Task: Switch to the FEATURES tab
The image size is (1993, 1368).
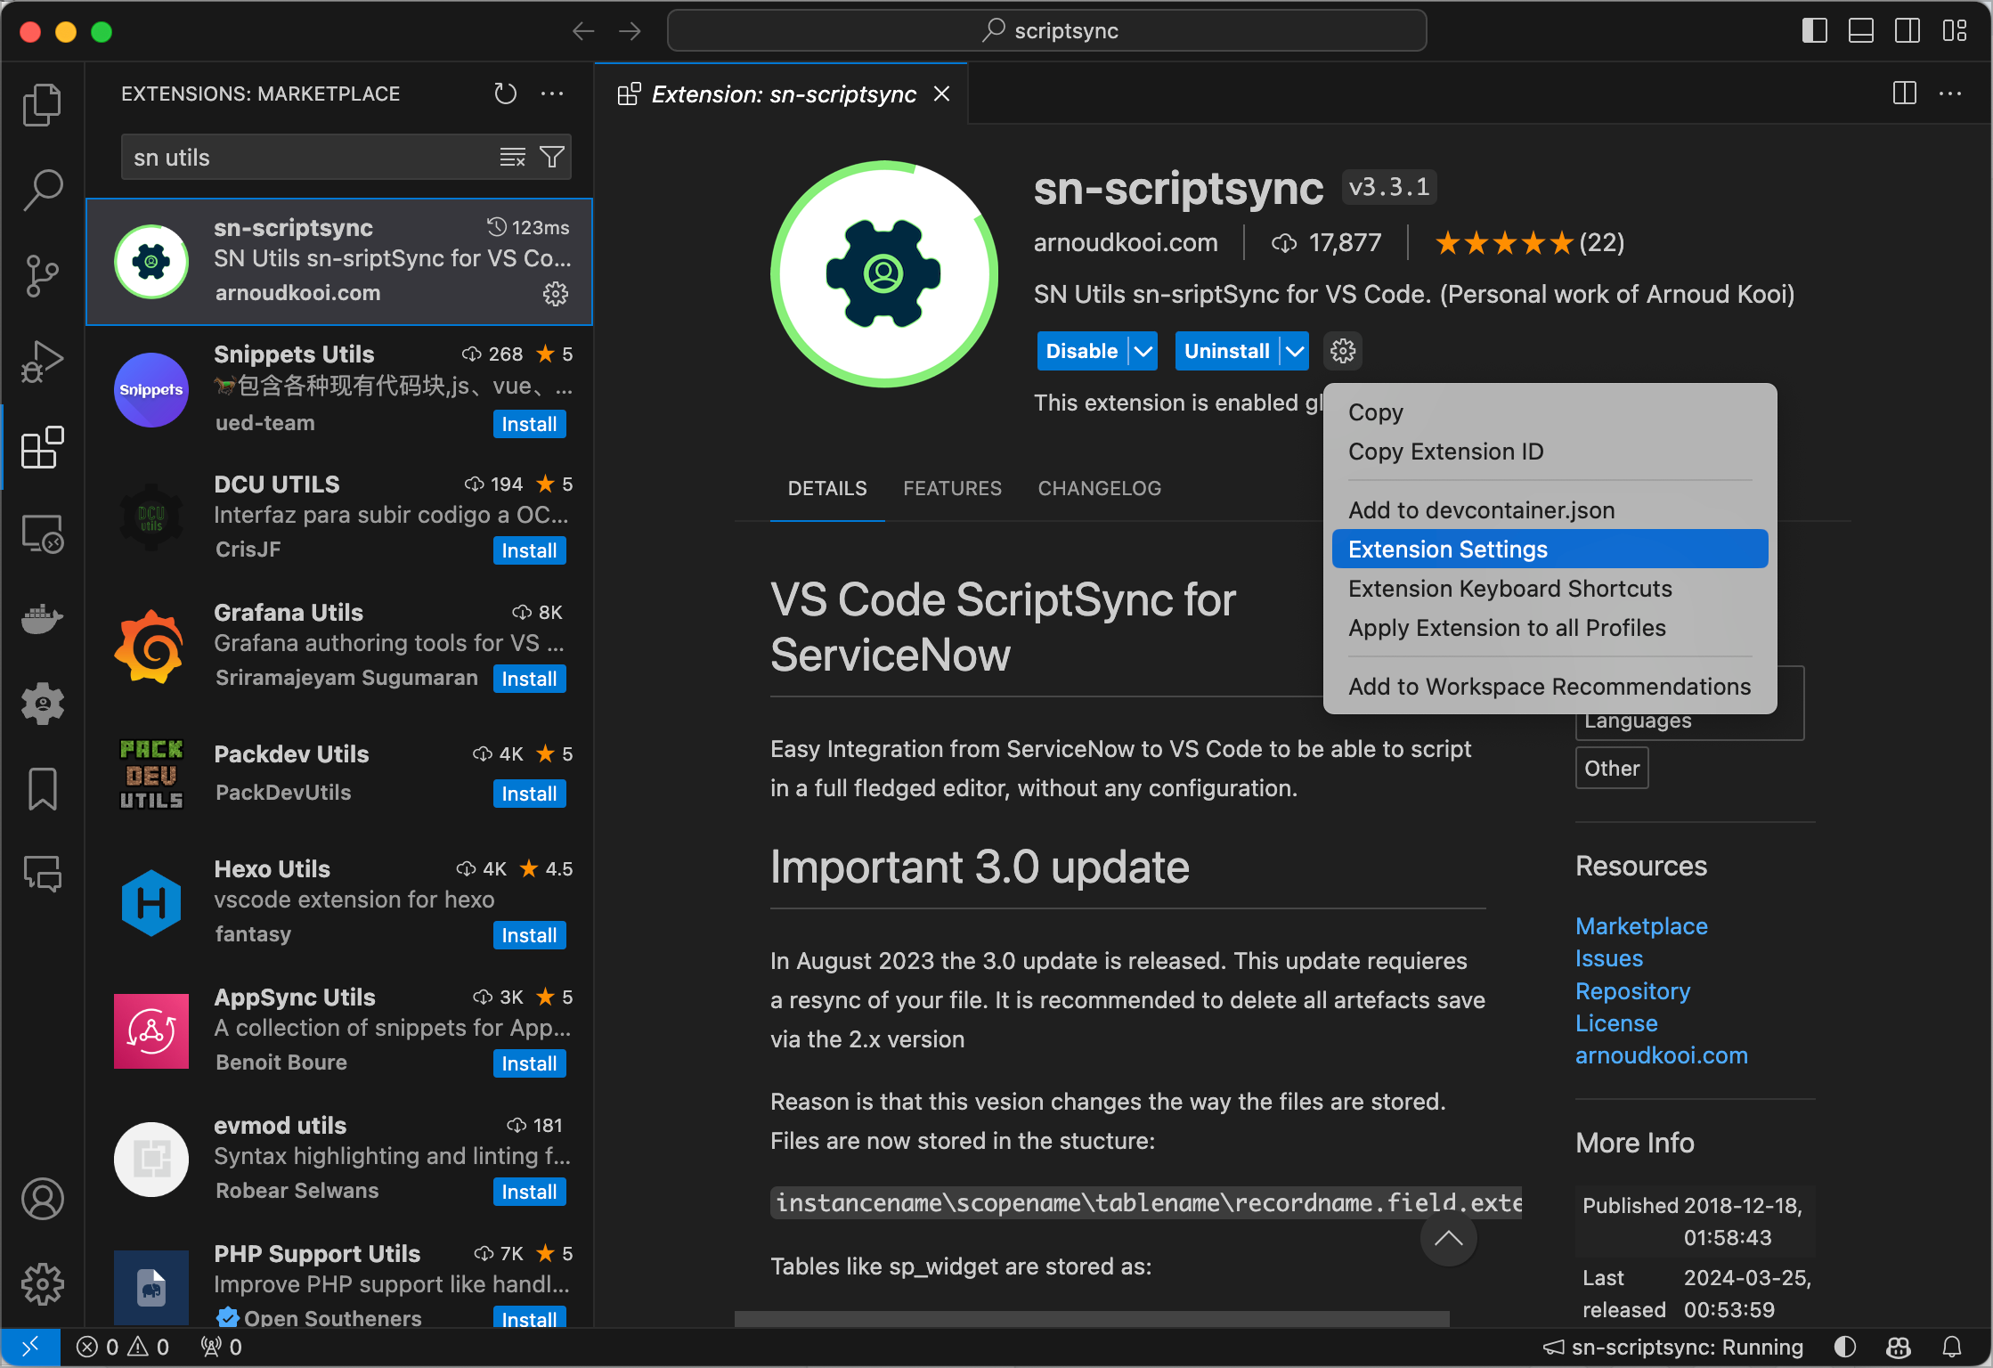Action: [x=952, y=488]
